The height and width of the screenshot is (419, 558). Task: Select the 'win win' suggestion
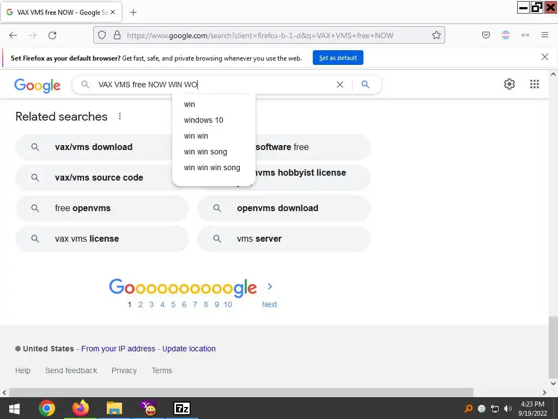[x=214, y=136]
